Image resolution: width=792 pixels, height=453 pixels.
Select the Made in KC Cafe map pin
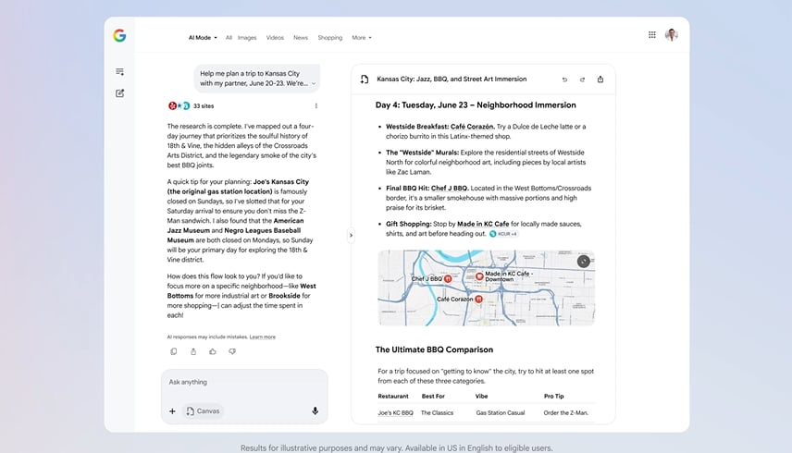[x=479, y=275]
